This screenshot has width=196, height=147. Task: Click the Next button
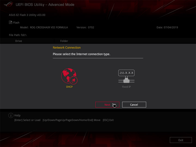pos(107,105)
